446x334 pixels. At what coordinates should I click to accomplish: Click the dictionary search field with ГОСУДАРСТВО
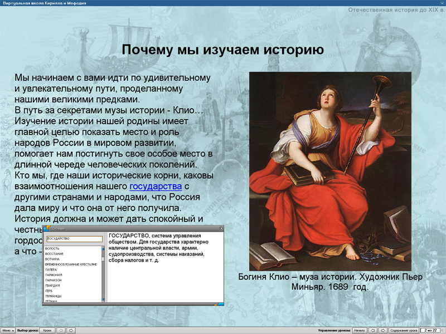[x=74, y=239]
